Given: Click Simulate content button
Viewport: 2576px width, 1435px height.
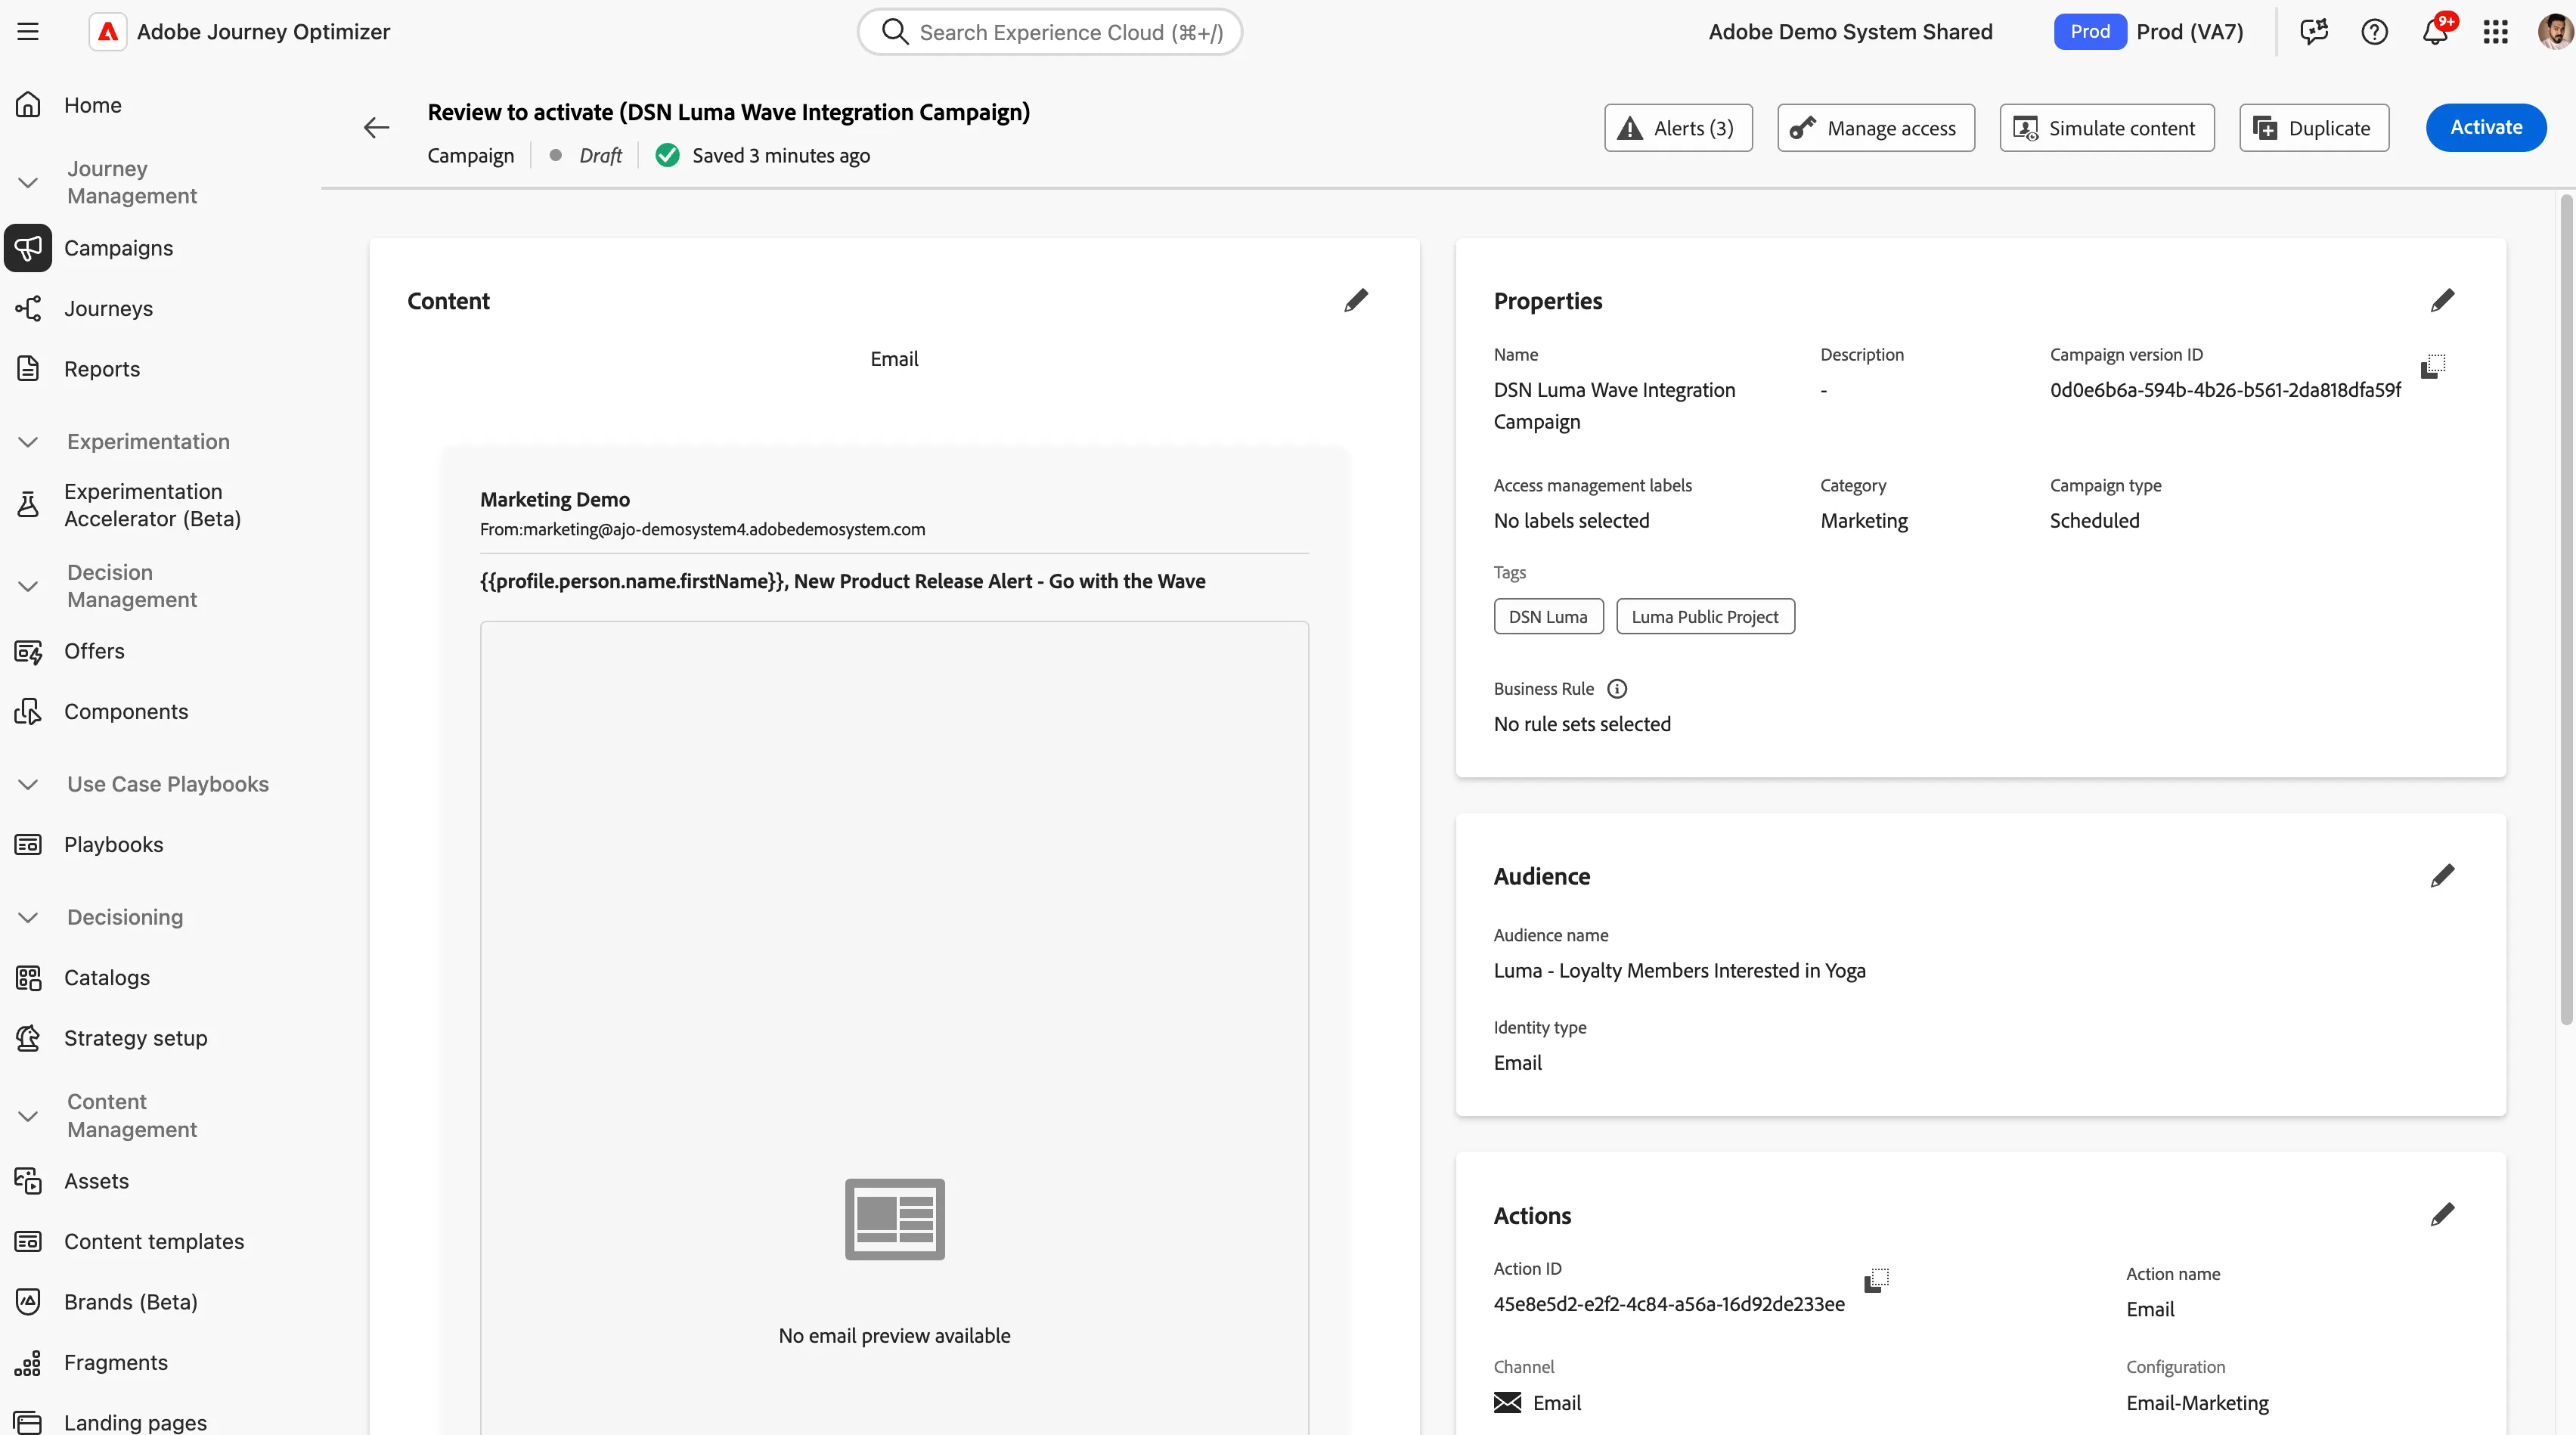Looking at the screenshot, I should [2107, 128].
